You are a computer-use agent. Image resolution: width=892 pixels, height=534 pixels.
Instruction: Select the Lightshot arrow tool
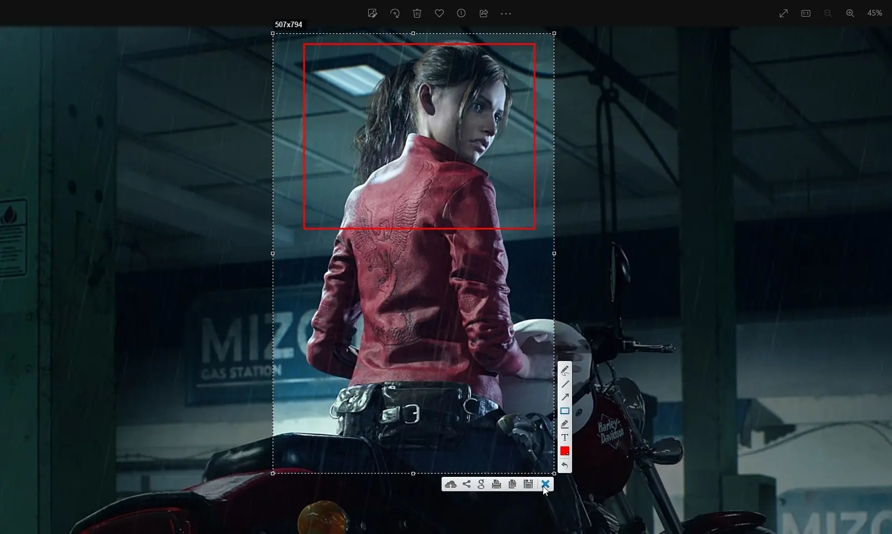point(565,397)
